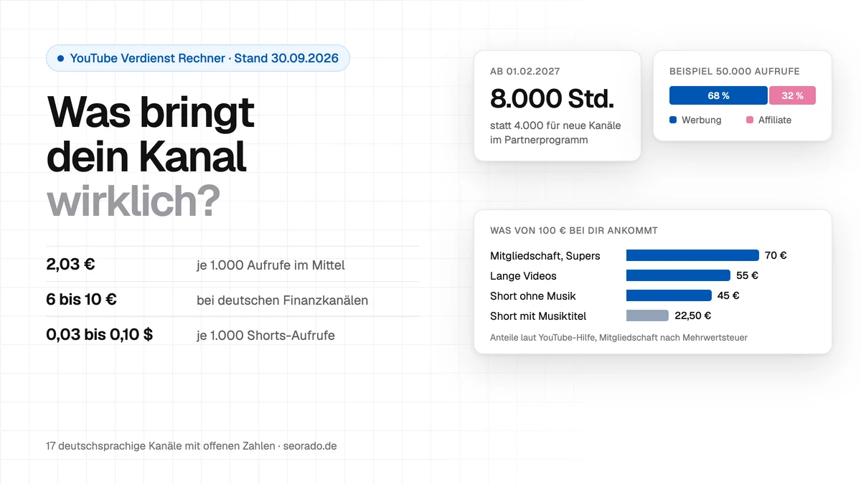Click 'je 1.000 Aufrufe im Mittel'

pyautogui.click(x=270, y=265)
